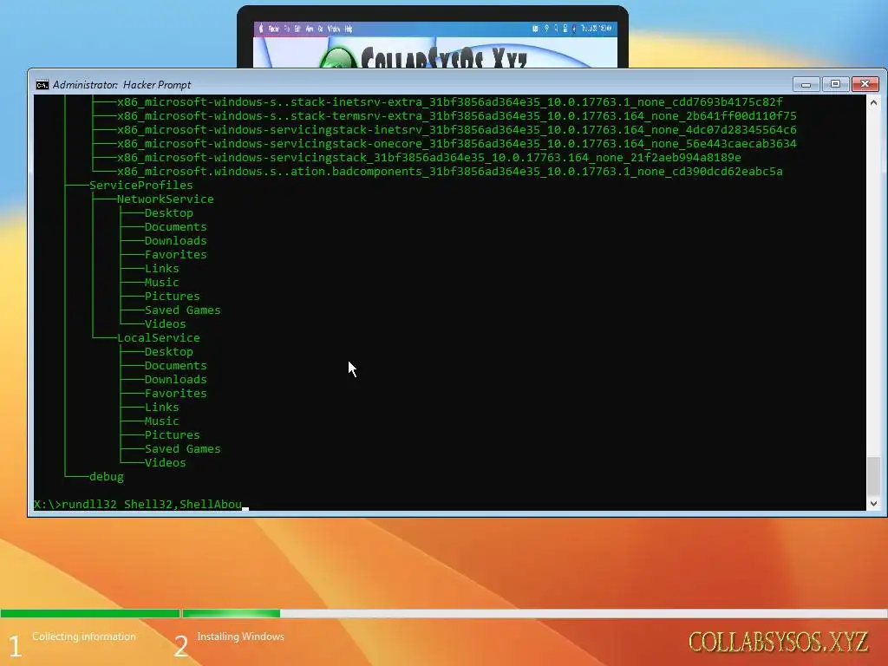Screen dimensions: 888x666
Task: Click the LocalService folder entry
Action: [159, 337]
